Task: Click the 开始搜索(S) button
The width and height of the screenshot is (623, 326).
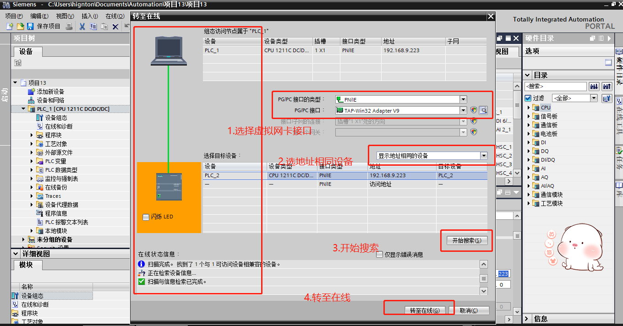Action: (467, 240)
